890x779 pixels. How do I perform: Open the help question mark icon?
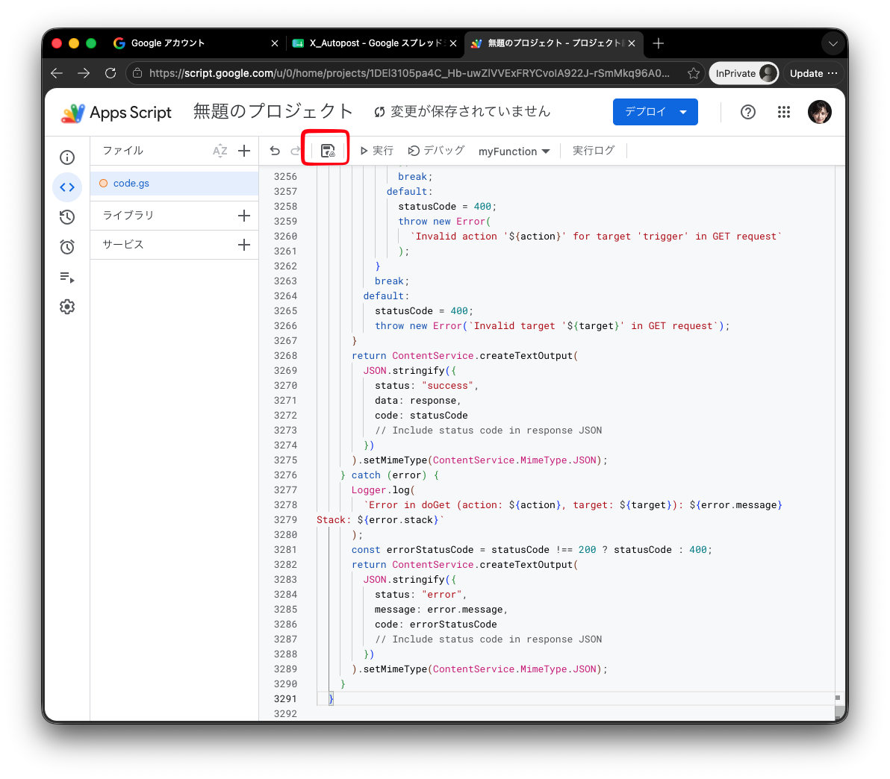(x=748, y=112)
